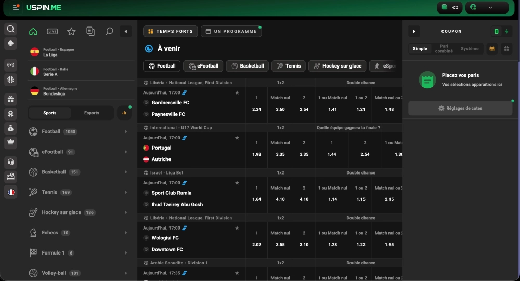
Task: Favorite the Portugal vs Autriche match star
Action: tap(237, 138)
